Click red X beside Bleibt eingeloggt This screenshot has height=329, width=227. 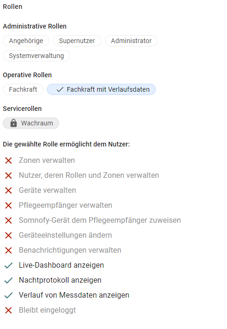[8, 310]
